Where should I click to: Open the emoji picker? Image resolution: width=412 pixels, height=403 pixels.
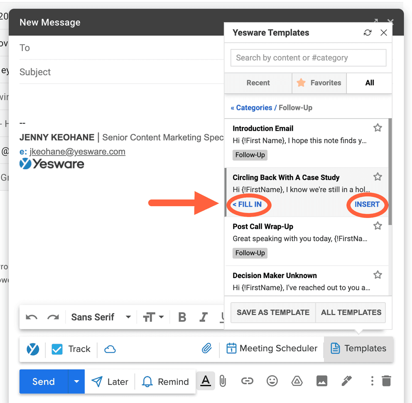pos(272,381)
